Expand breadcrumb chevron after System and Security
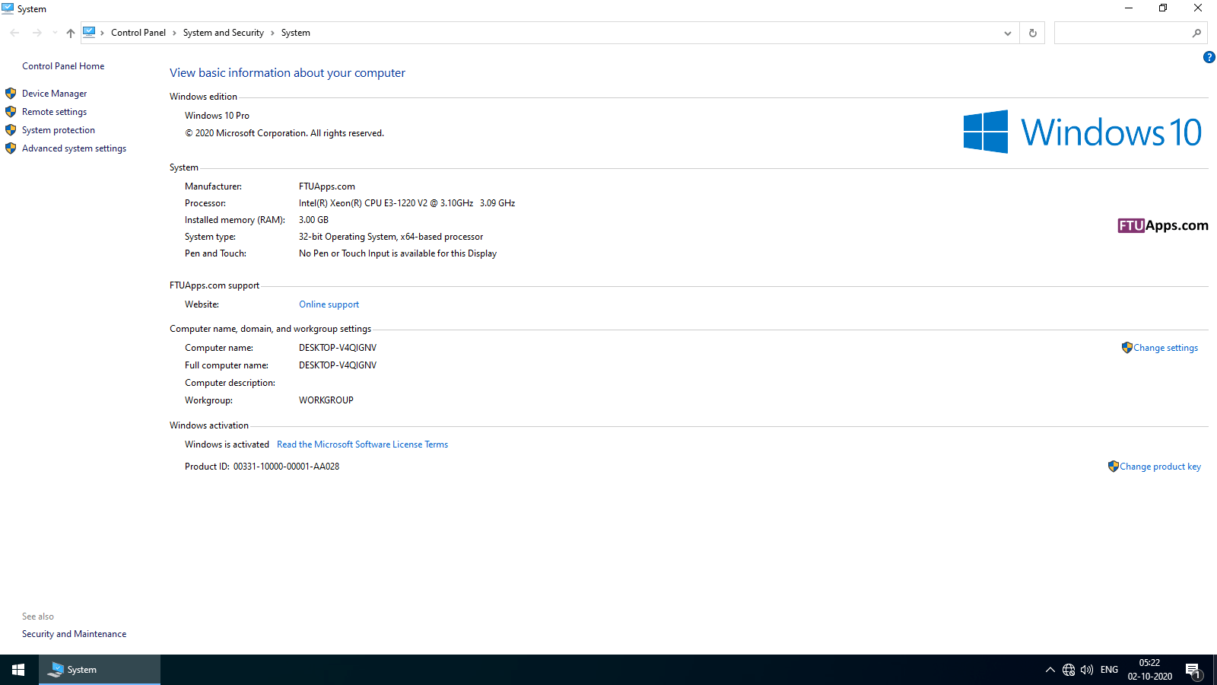The image size is (1217, 685). click(x=272, y=33)
